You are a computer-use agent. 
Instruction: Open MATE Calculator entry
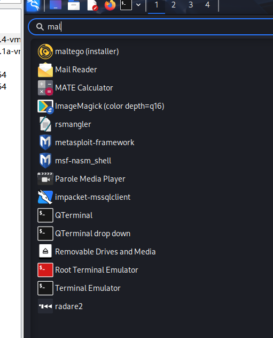point(84,88)
